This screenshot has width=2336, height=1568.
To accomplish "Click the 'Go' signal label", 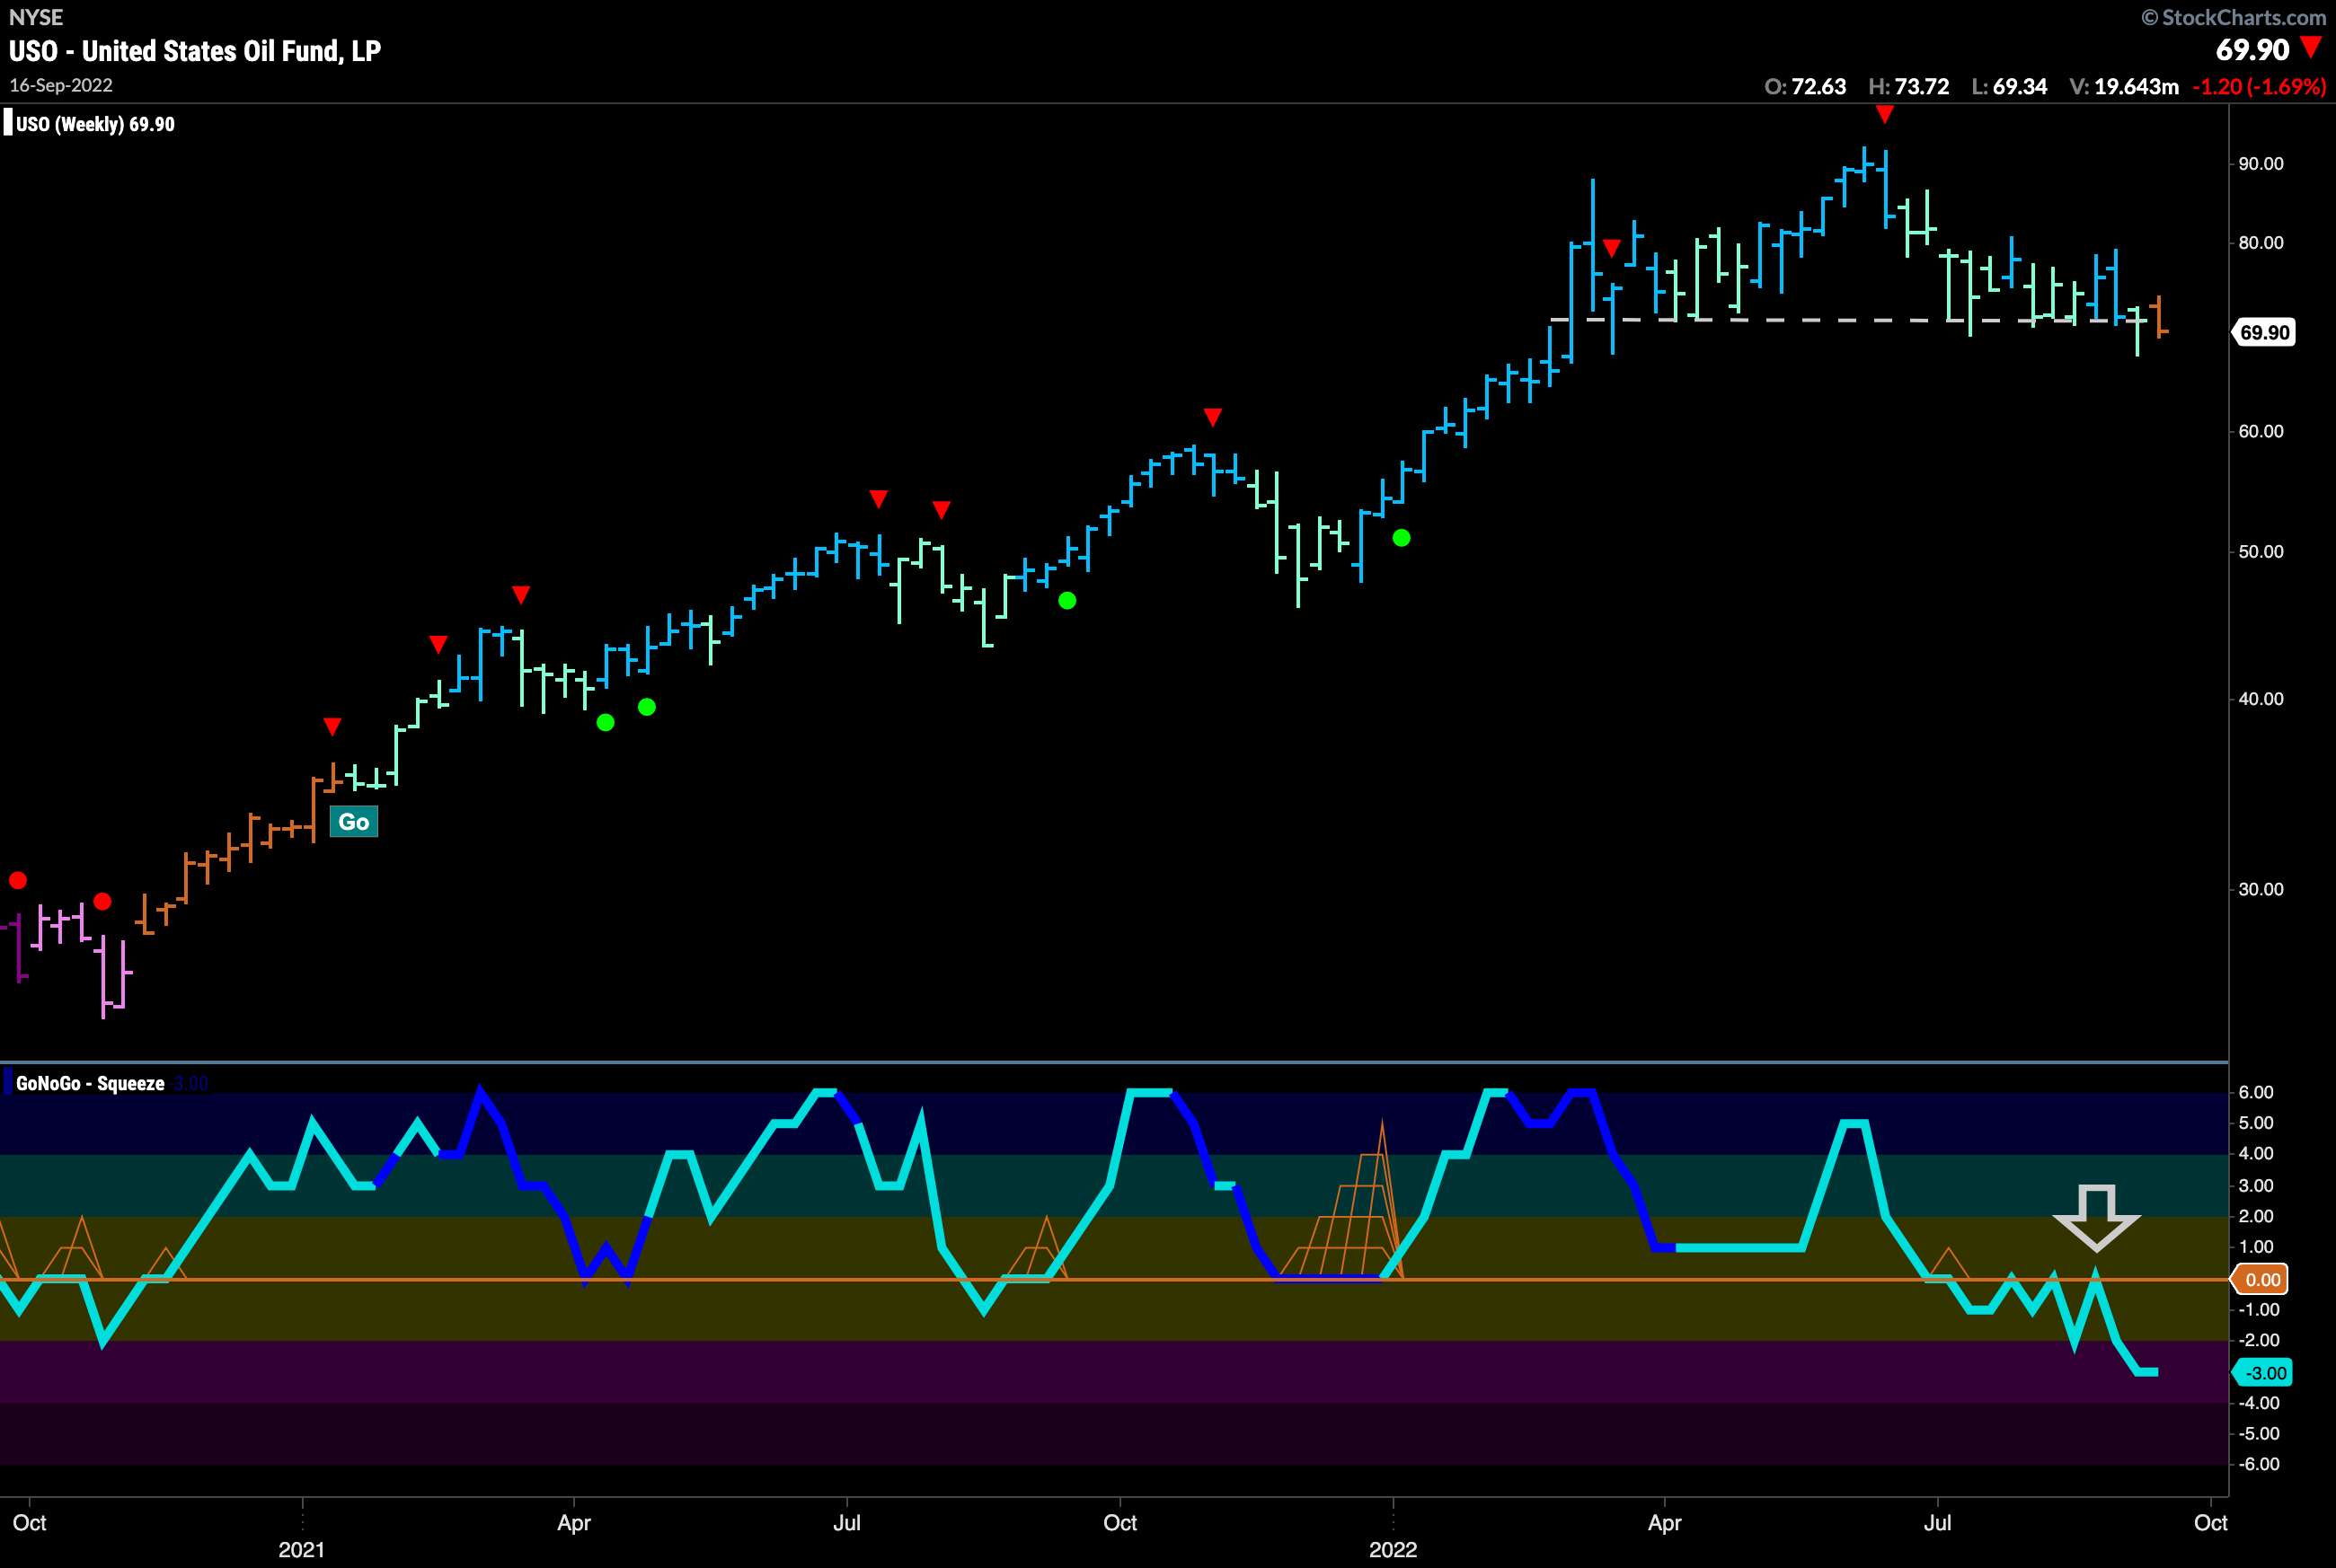I will [353, 821].
